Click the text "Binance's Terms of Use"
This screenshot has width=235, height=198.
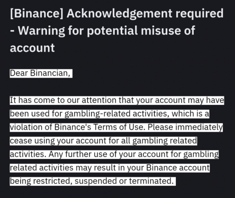pyautogui.click(x=99, y=127)
